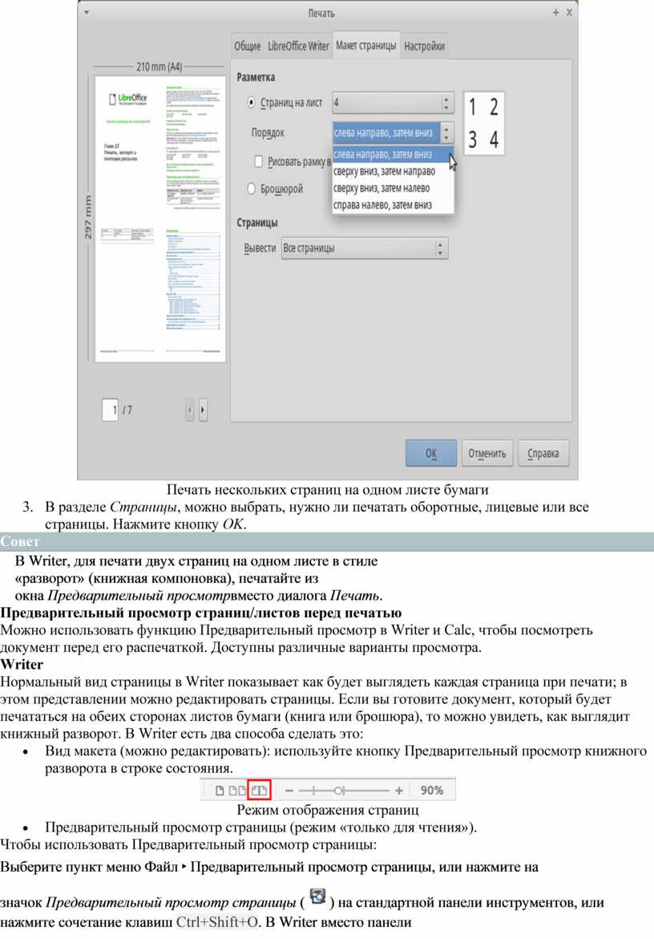Screen dimensions: 654x939
Task: Open the window menu arrow in Печать title bar
Action: tap(87, 13)
